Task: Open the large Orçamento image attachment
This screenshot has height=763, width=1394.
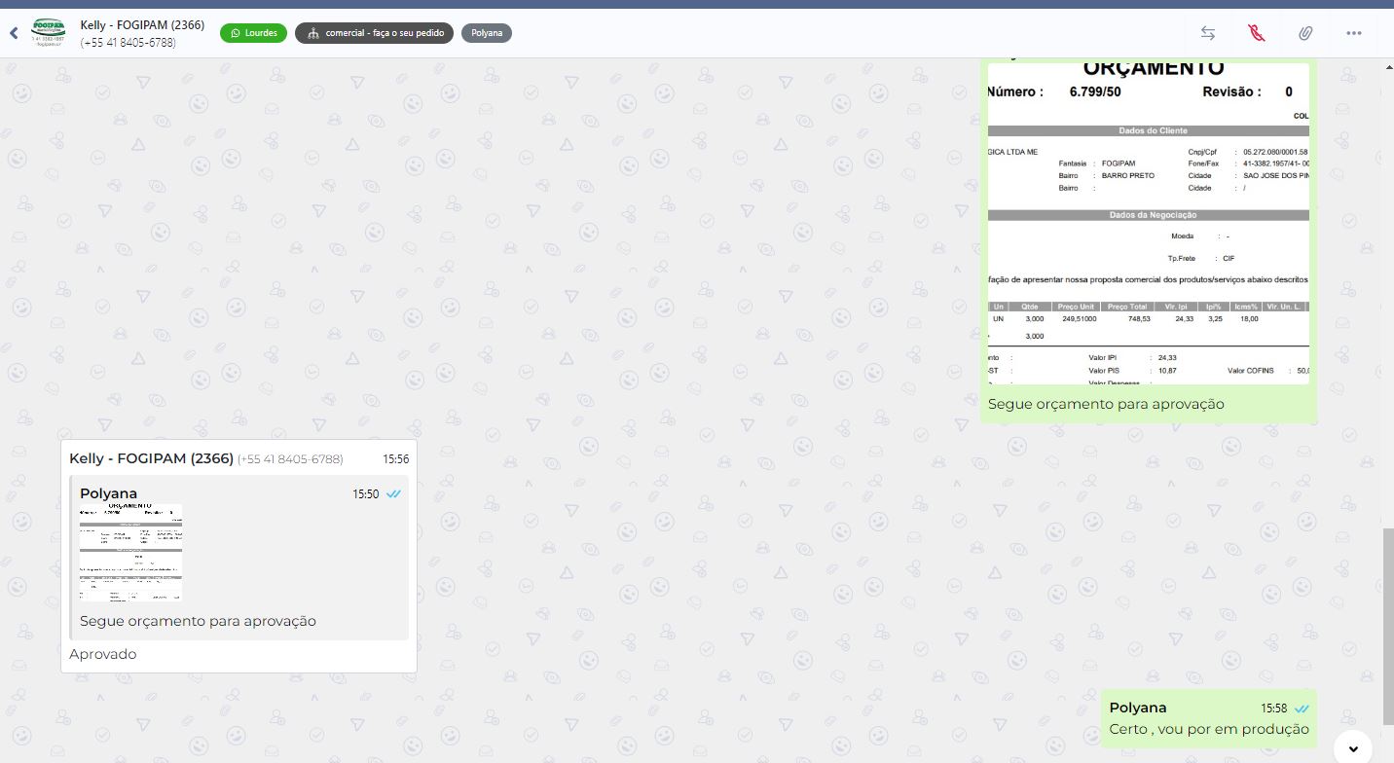Action: pos(1148,222)
